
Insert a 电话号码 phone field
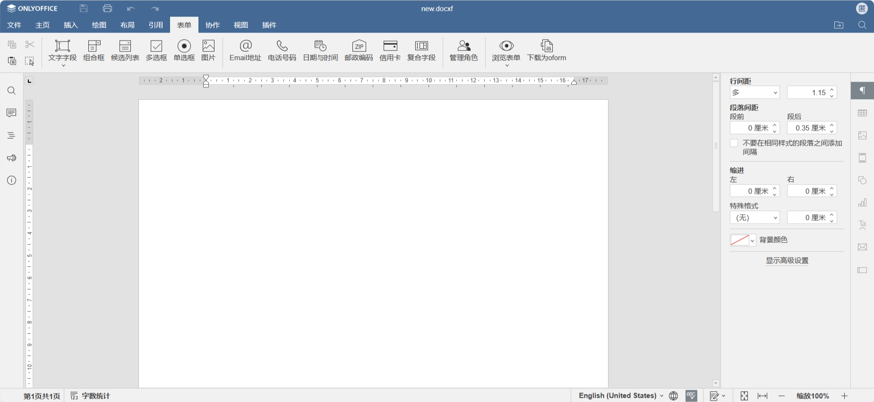coord(282,50)
